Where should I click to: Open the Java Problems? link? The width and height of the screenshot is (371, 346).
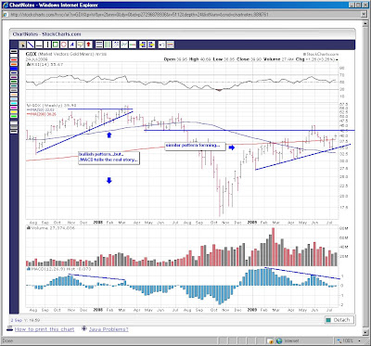(109, 329)
